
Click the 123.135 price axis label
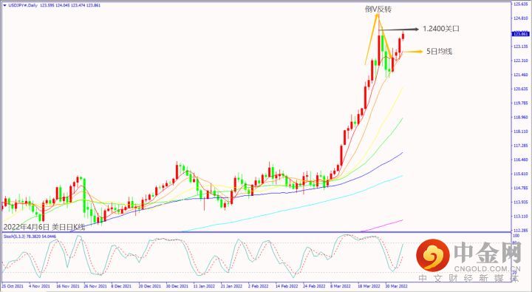point(521,47)
